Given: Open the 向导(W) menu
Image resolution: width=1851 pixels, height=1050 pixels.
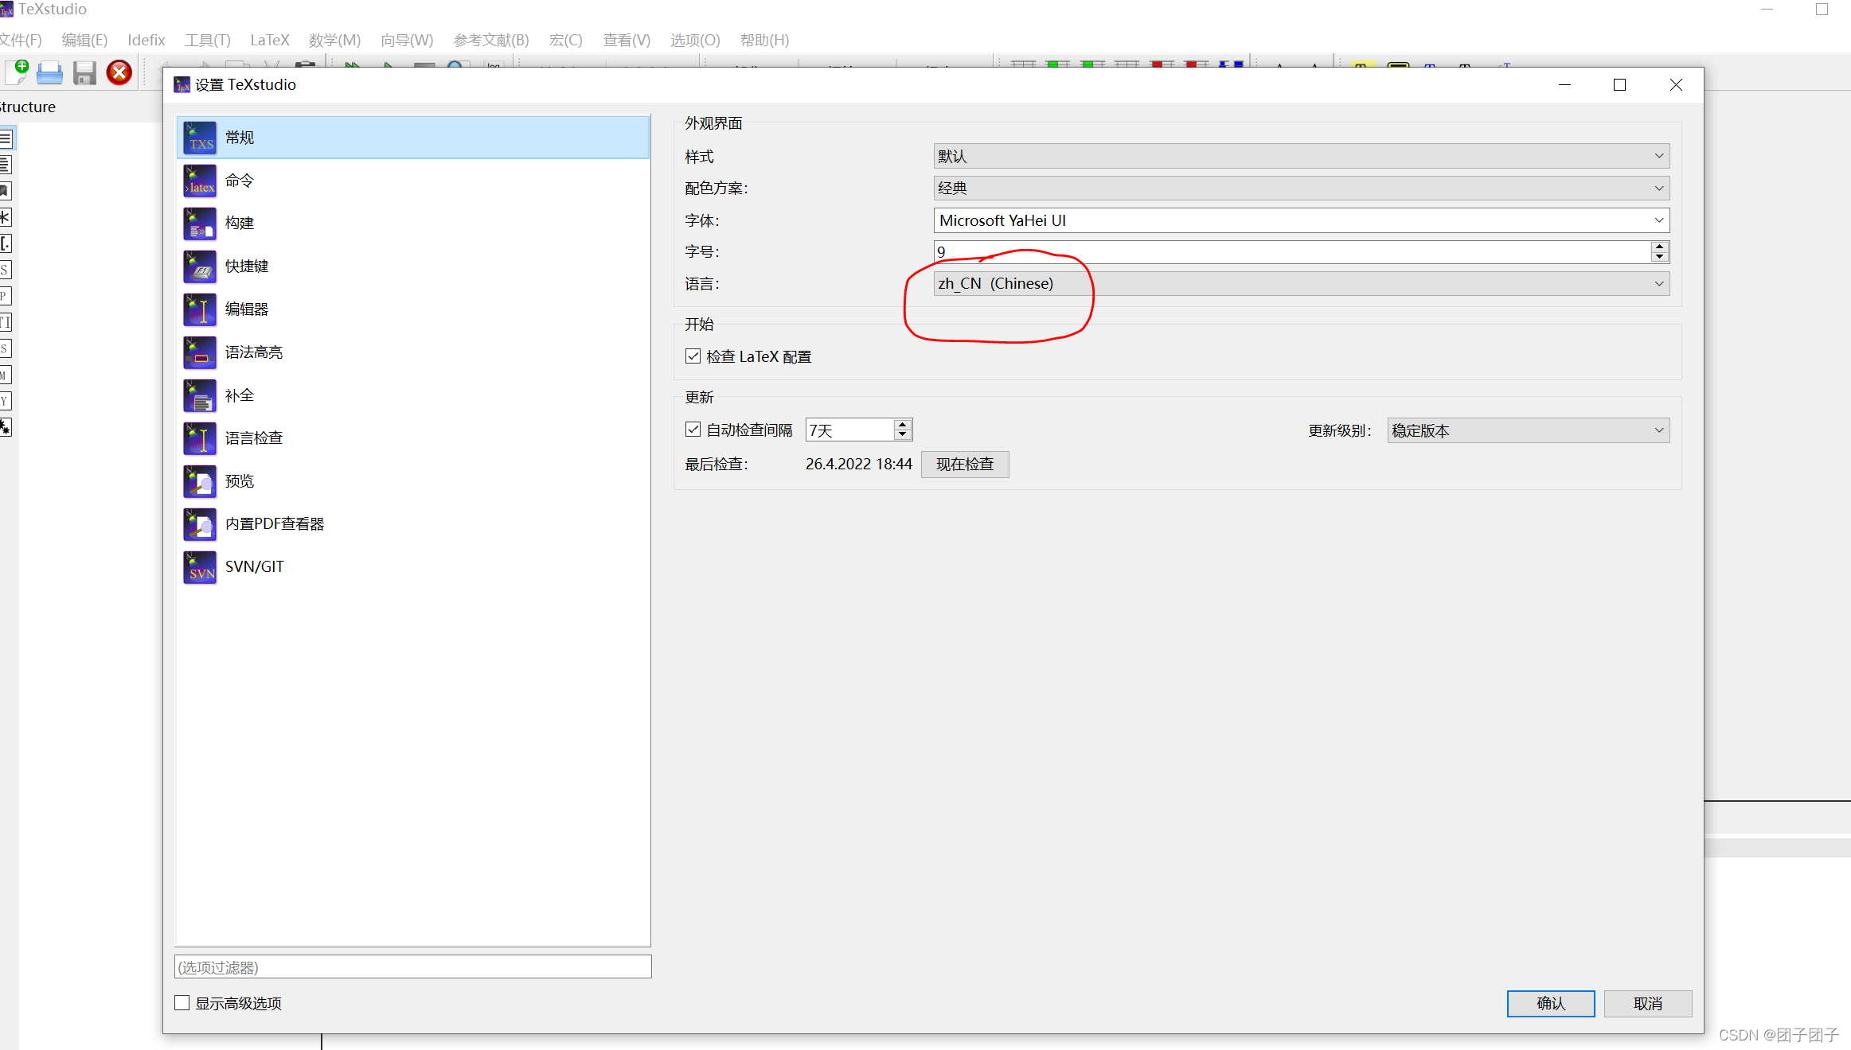Looking at the screenshot, I should point(407,40).
